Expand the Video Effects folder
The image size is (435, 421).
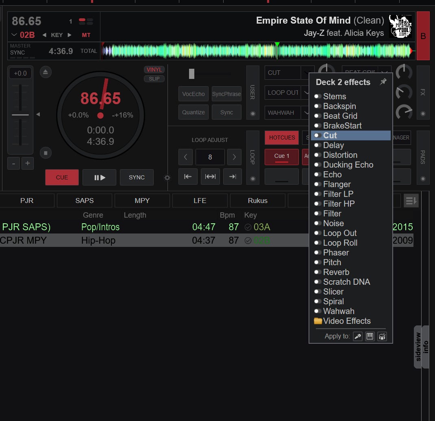tap(347, 321)
